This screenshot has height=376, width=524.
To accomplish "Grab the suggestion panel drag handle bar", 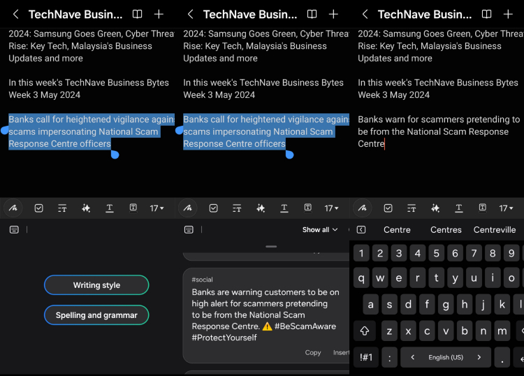I will (271, 247).
